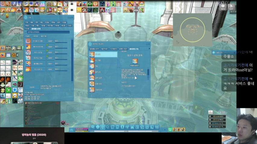Screen dimensions: 257x144
Task: Expand bottom menu bar using its arrow
Action: click(x=165, y=129)
